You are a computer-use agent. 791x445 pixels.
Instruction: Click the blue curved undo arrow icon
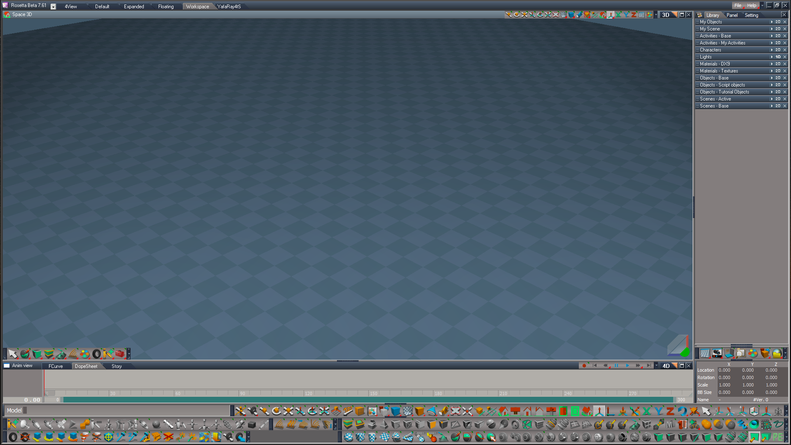682,411
